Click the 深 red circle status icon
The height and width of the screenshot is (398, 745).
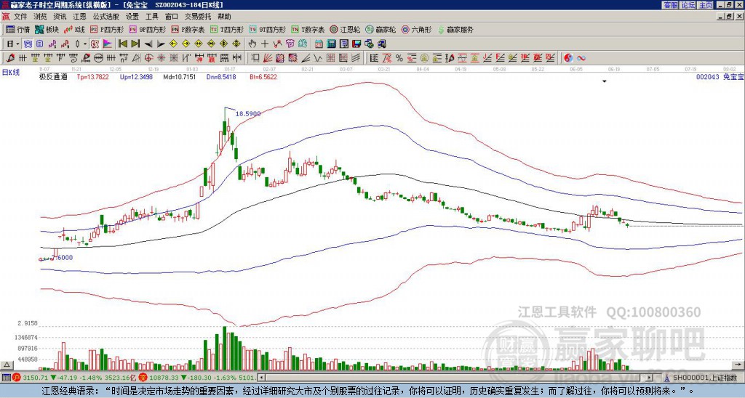click(143, 378)
